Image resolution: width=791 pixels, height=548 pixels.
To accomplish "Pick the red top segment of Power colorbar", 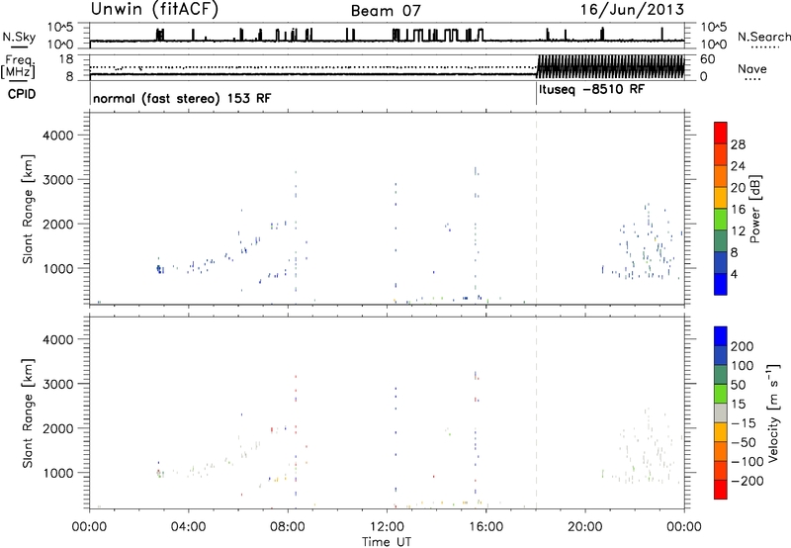I will tap(721, 133).
